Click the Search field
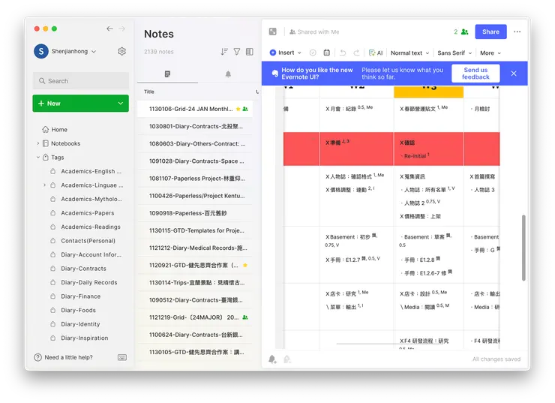Image resolution: width=555 pixels, height=403 pixels. click(x=81, y=81)
